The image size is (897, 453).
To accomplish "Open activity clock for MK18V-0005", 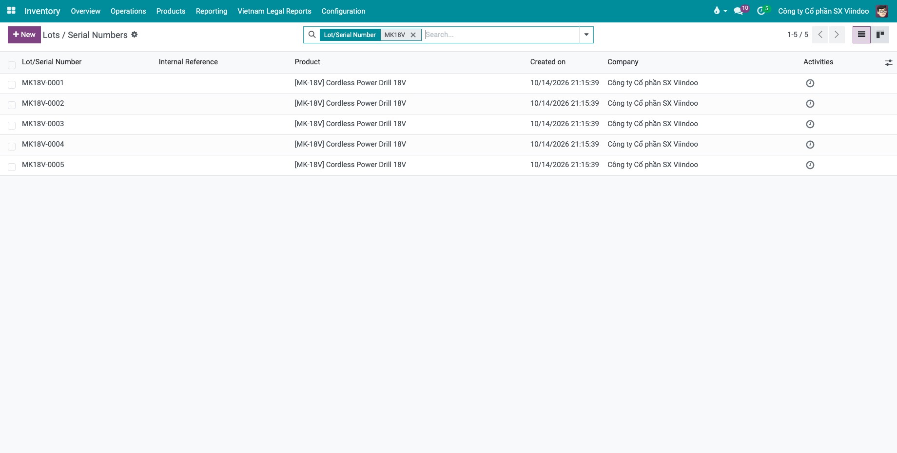I will [810, 165].
